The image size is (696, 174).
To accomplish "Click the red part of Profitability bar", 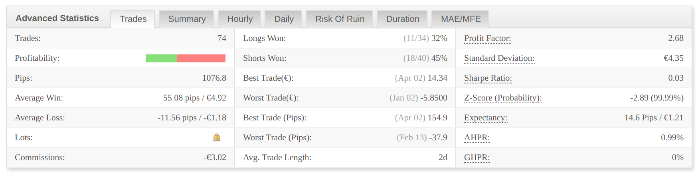I will [201, 58].
